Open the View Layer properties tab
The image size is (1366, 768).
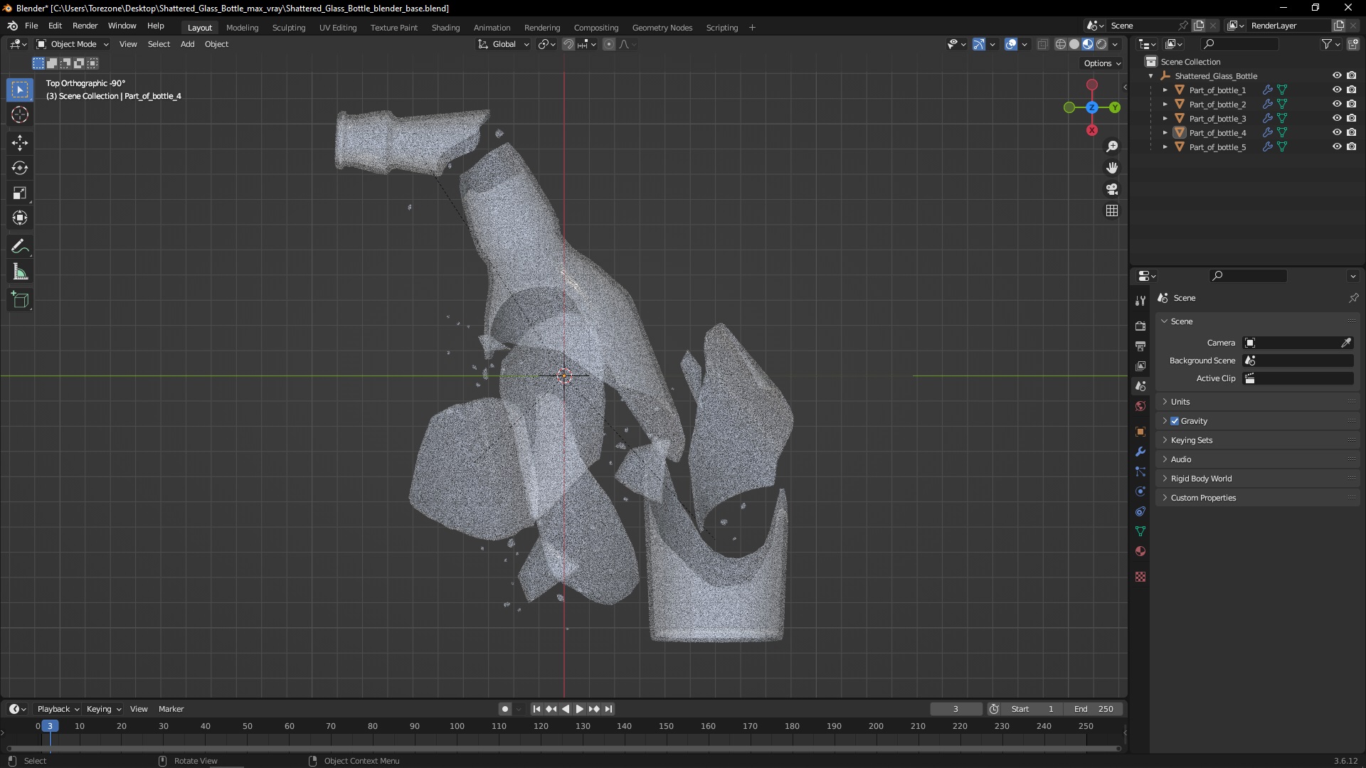pyautogui.click(x=1140, y=366)
